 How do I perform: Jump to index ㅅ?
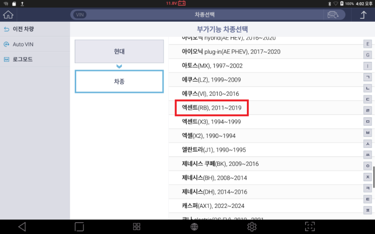pyautogui.click(x=368, y=144)
